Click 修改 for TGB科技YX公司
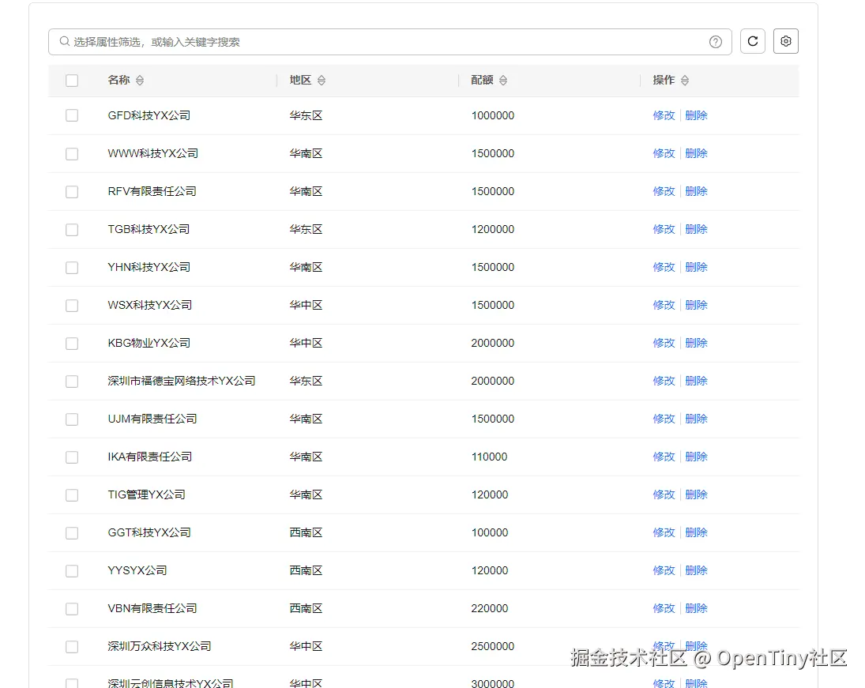 (x=664, y=228)
